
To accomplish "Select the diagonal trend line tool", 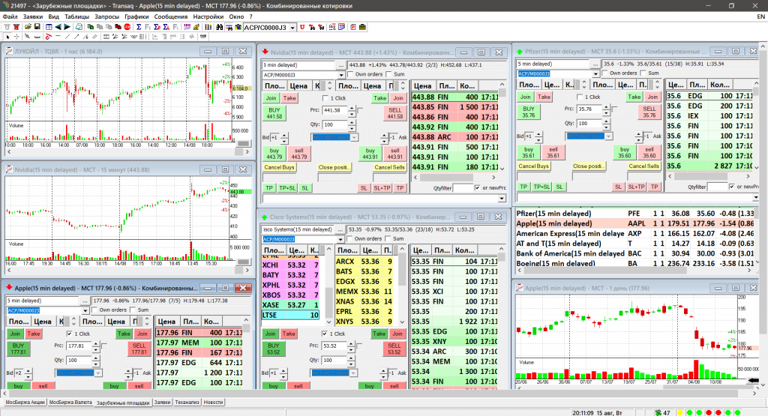I will (67, 37).
